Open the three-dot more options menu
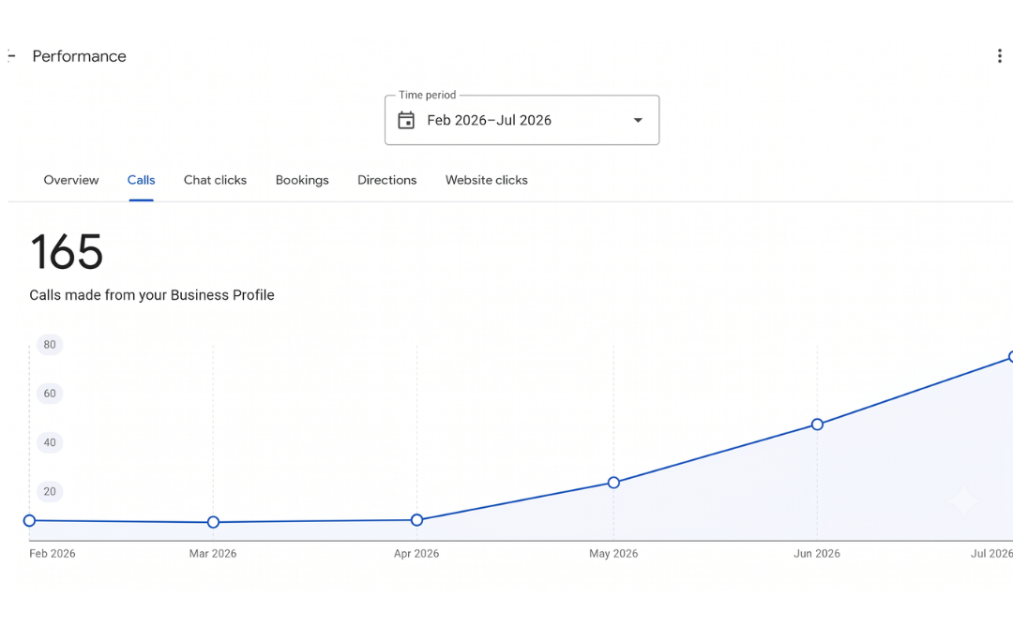Viewport: 1013px width, 626px height. [x=1000, y=56]
